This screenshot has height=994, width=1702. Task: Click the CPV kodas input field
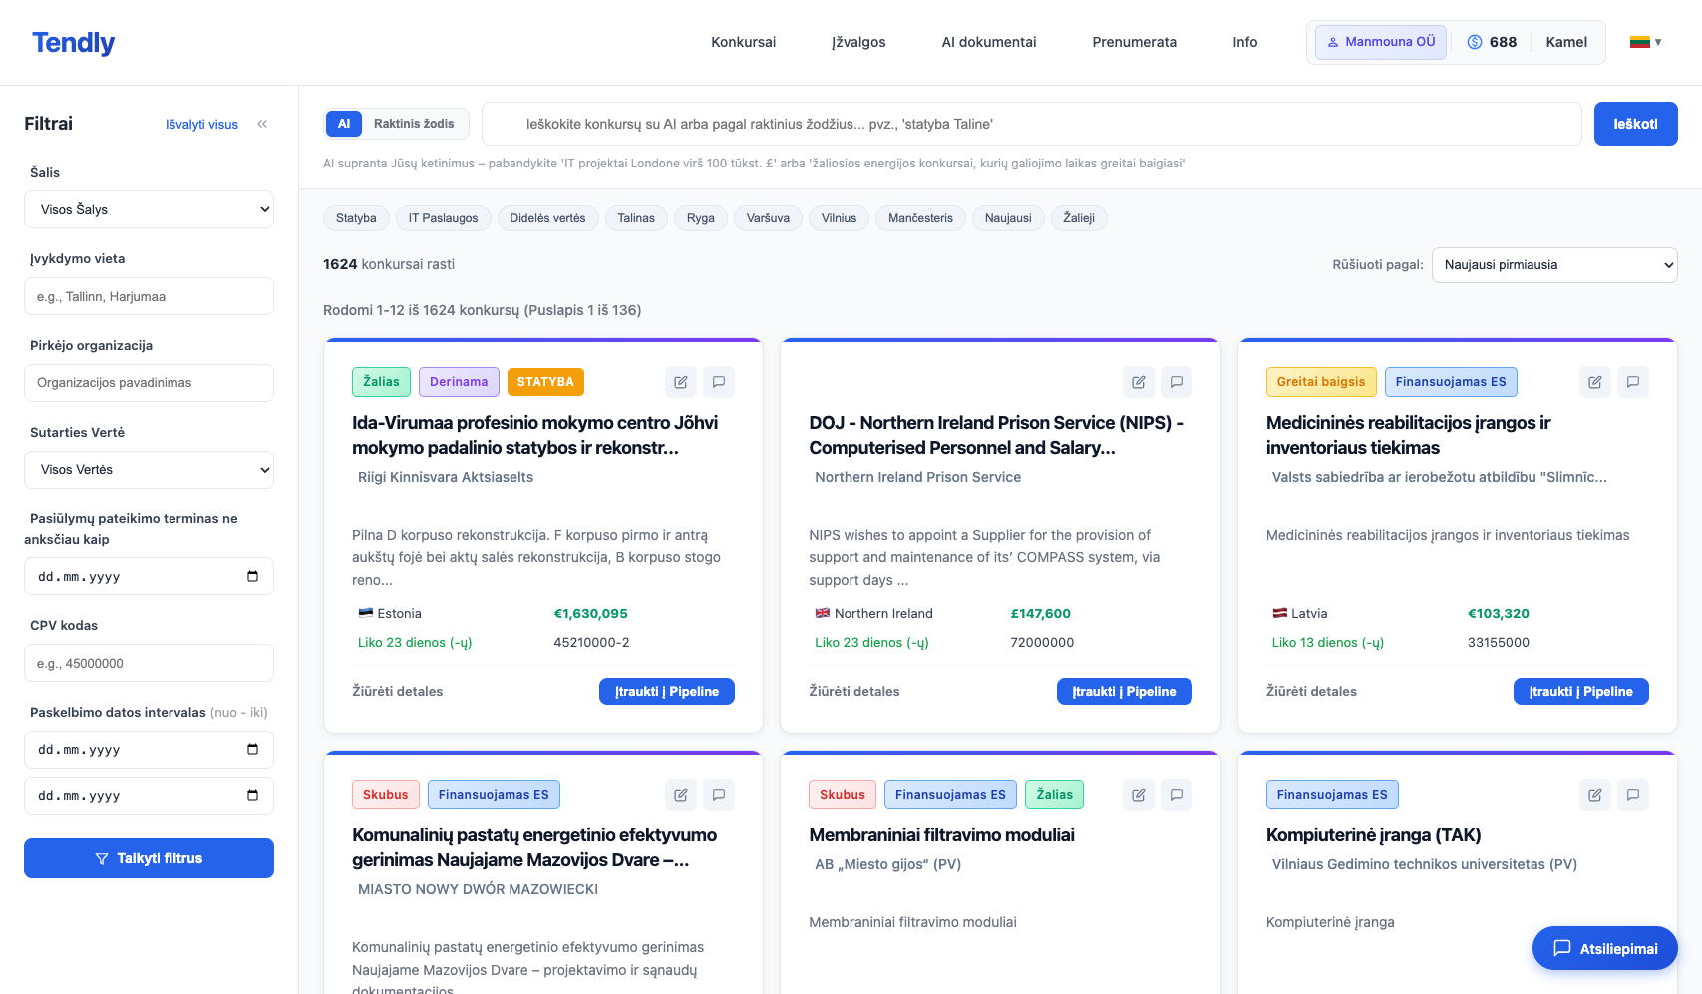[x=149, y=663]
